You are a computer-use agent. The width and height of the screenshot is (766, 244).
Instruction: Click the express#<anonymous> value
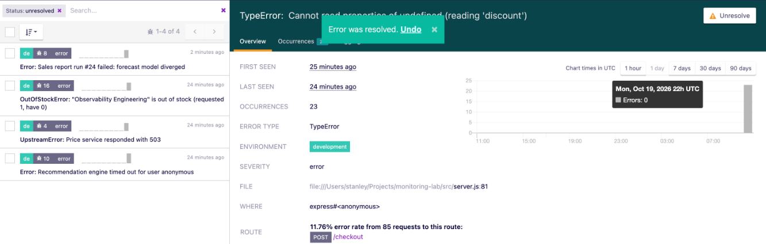click(344, 206)
